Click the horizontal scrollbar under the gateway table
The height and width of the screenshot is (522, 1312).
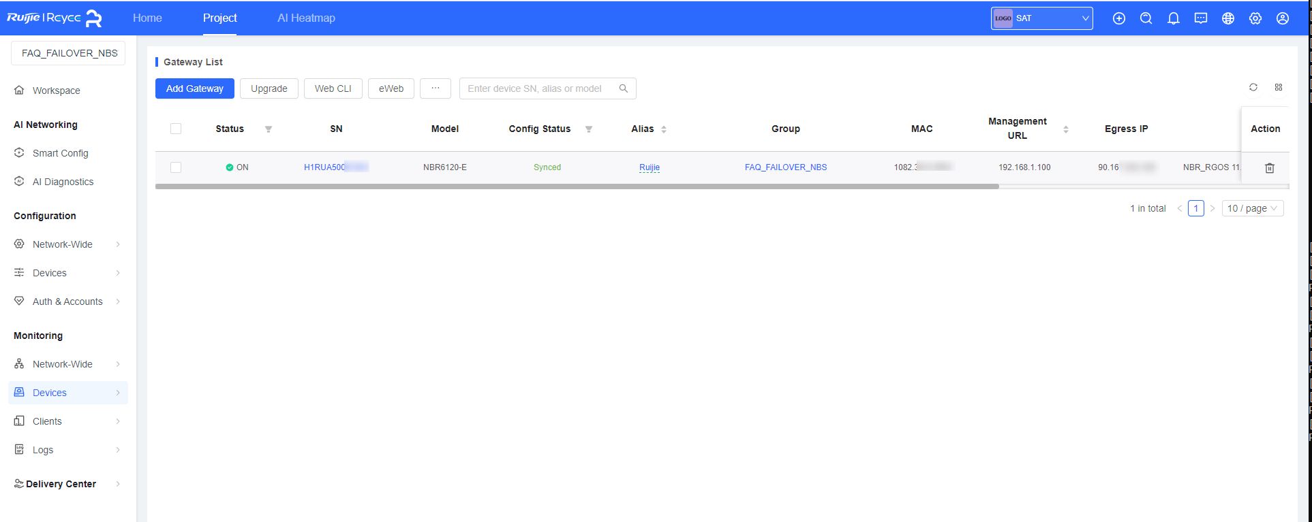577,186
